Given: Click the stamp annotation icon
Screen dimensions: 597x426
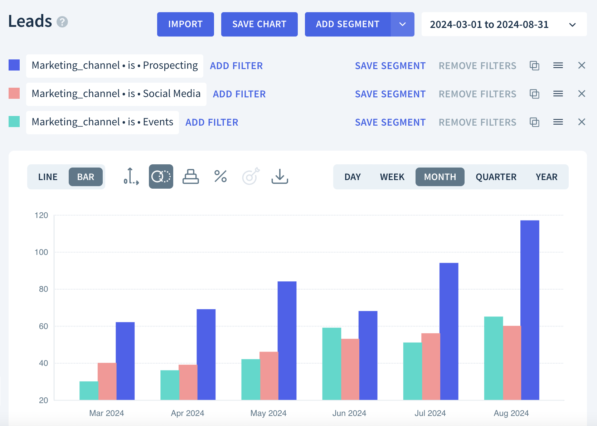Looking at the screenshot, I should pos(191,176).
